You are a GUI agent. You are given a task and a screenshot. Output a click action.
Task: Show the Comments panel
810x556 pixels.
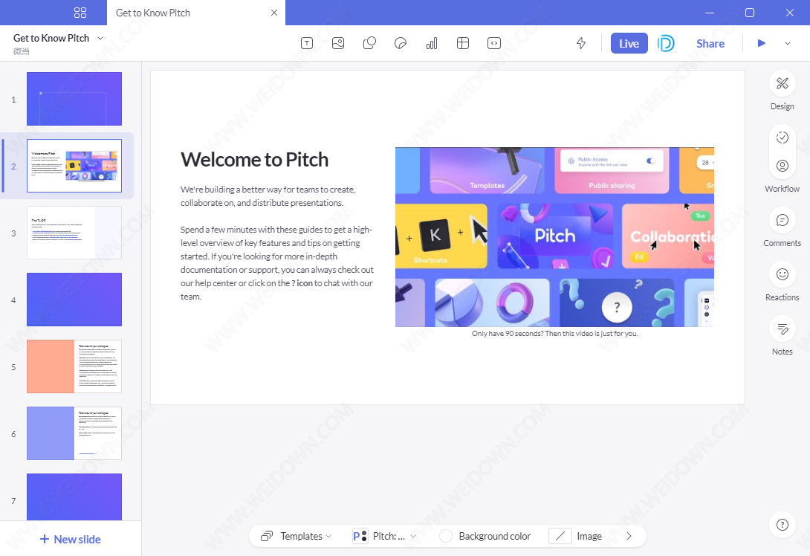[x=782, y=221]
